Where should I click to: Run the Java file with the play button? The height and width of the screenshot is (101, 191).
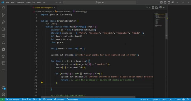click(147, 8)
